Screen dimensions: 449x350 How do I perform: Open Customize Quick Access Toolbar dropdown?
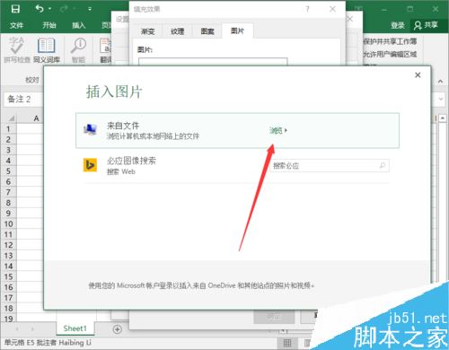(x=90, y=9)
